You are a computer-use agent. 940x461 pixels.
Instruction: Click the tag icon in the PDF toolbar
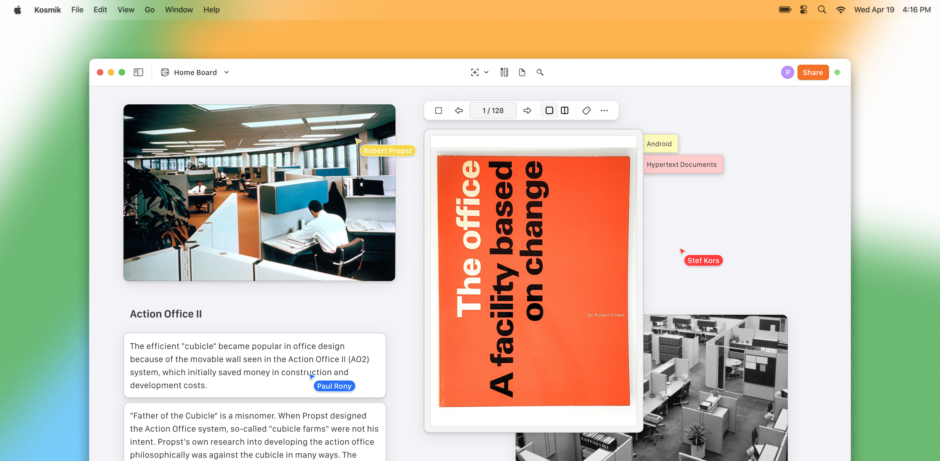point(586,111)
